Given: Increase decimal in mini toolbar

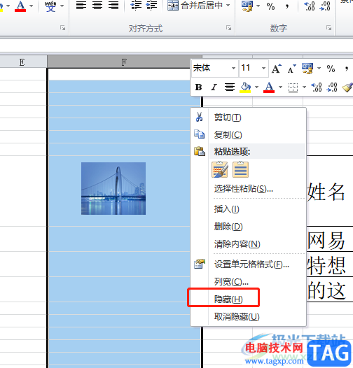Looking at the screenshot, I should point(317,87).
